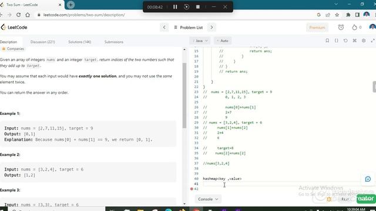Click line 29 comment nums = [3,2,4]
Screen dimensions: 376x211
pos(233,122)
